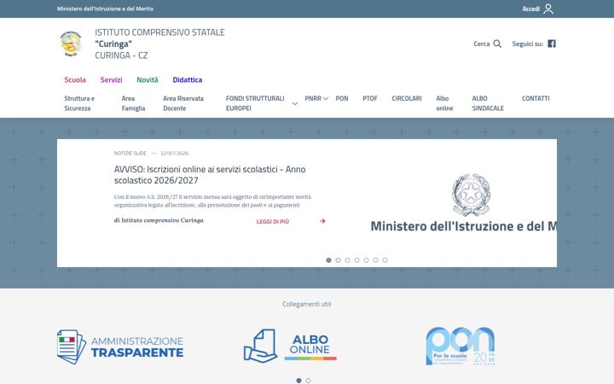
Task: Show the third news slide dot
Action: pyautogui.click(x=347, y=260)
